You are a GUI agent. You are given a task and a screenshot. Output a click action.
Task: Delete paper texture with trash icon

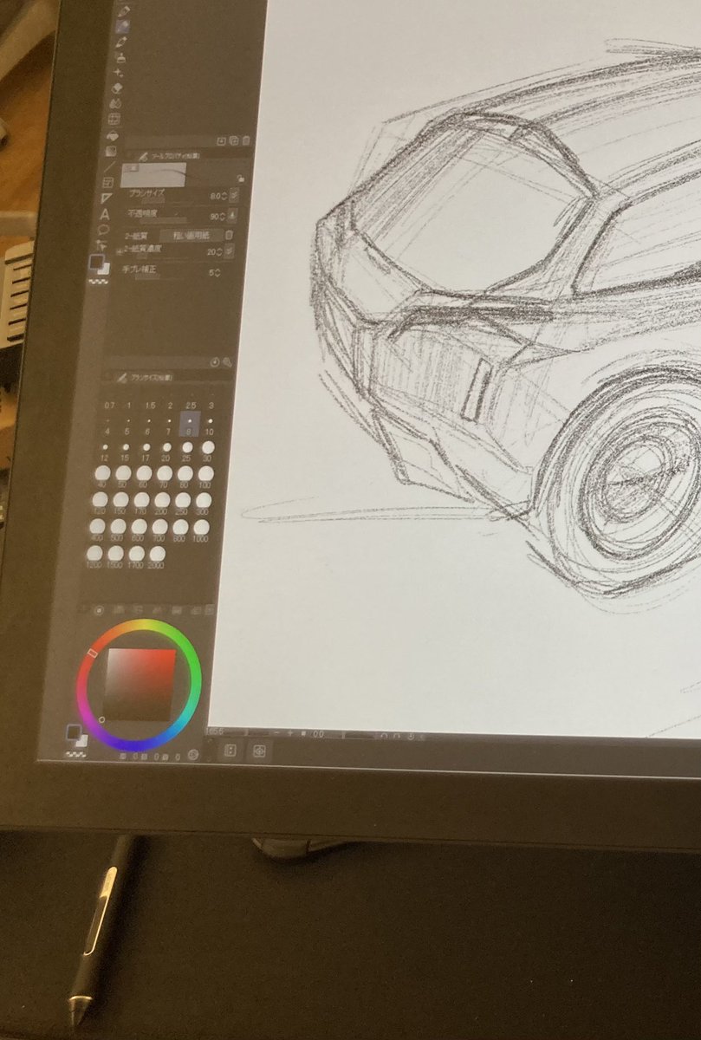tap(229, 235)
